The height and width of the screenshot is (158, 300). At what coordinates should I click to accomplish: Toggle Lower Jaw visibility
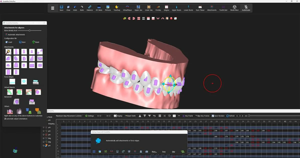coord(149,8)
